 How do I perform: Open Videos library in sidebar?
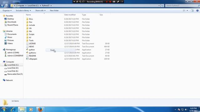tap(10, 44)
